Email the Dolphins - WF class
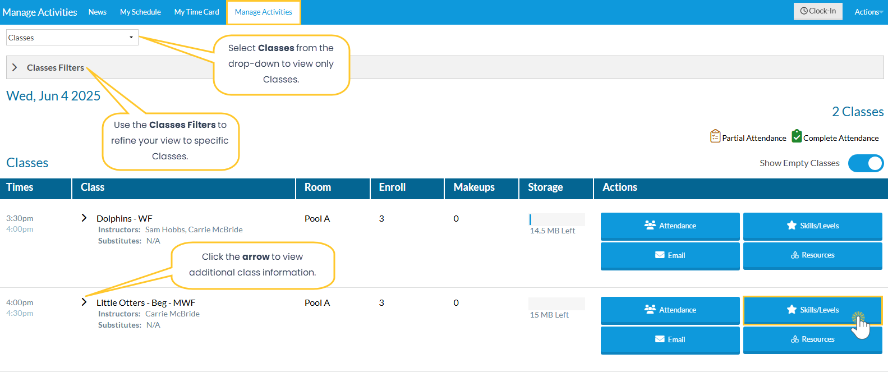Viewport: 888px width, 372px height. point(670,256)
